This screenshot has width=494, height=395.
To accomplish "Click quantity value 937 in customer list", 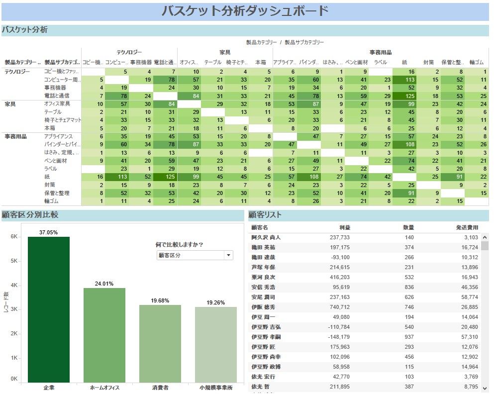I will [x=409, y=337].
